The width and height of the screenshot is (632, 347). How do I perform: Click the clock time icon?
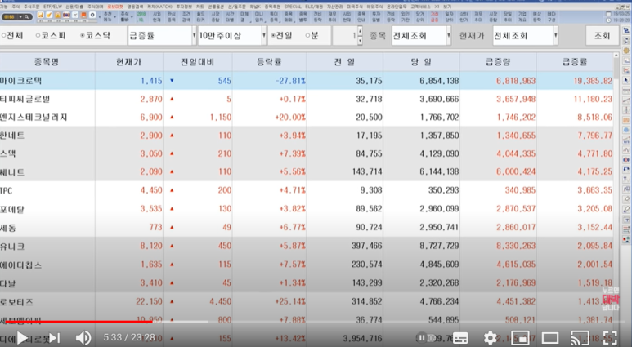tap(608, 20)
